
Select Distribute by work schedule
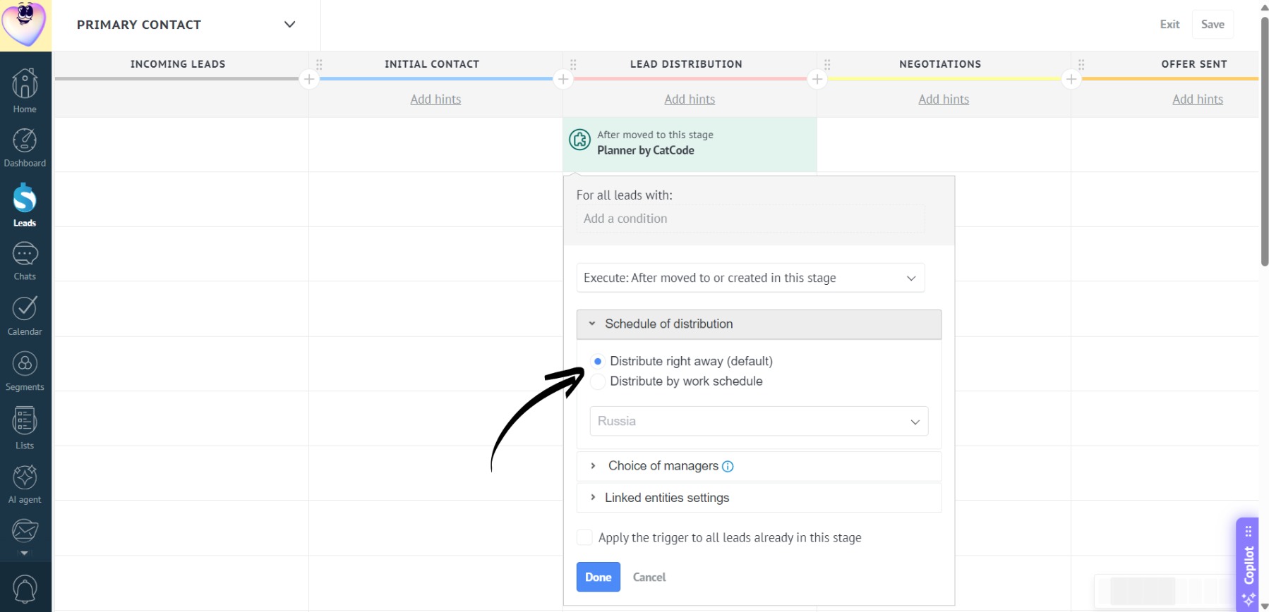pyautogui.click(x=598, y=381)
